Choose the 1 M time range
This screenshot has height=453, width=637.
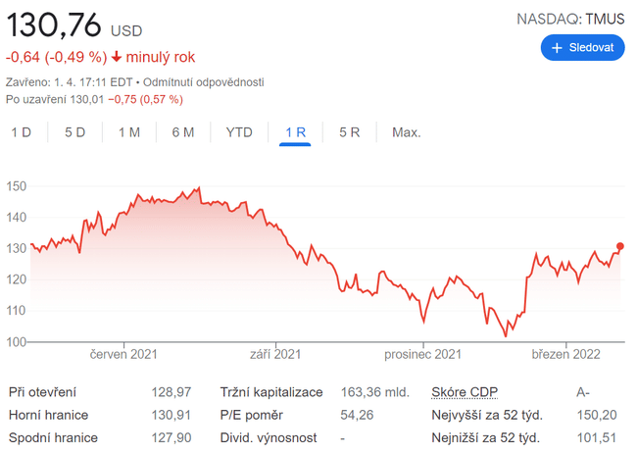click(128, 132)
